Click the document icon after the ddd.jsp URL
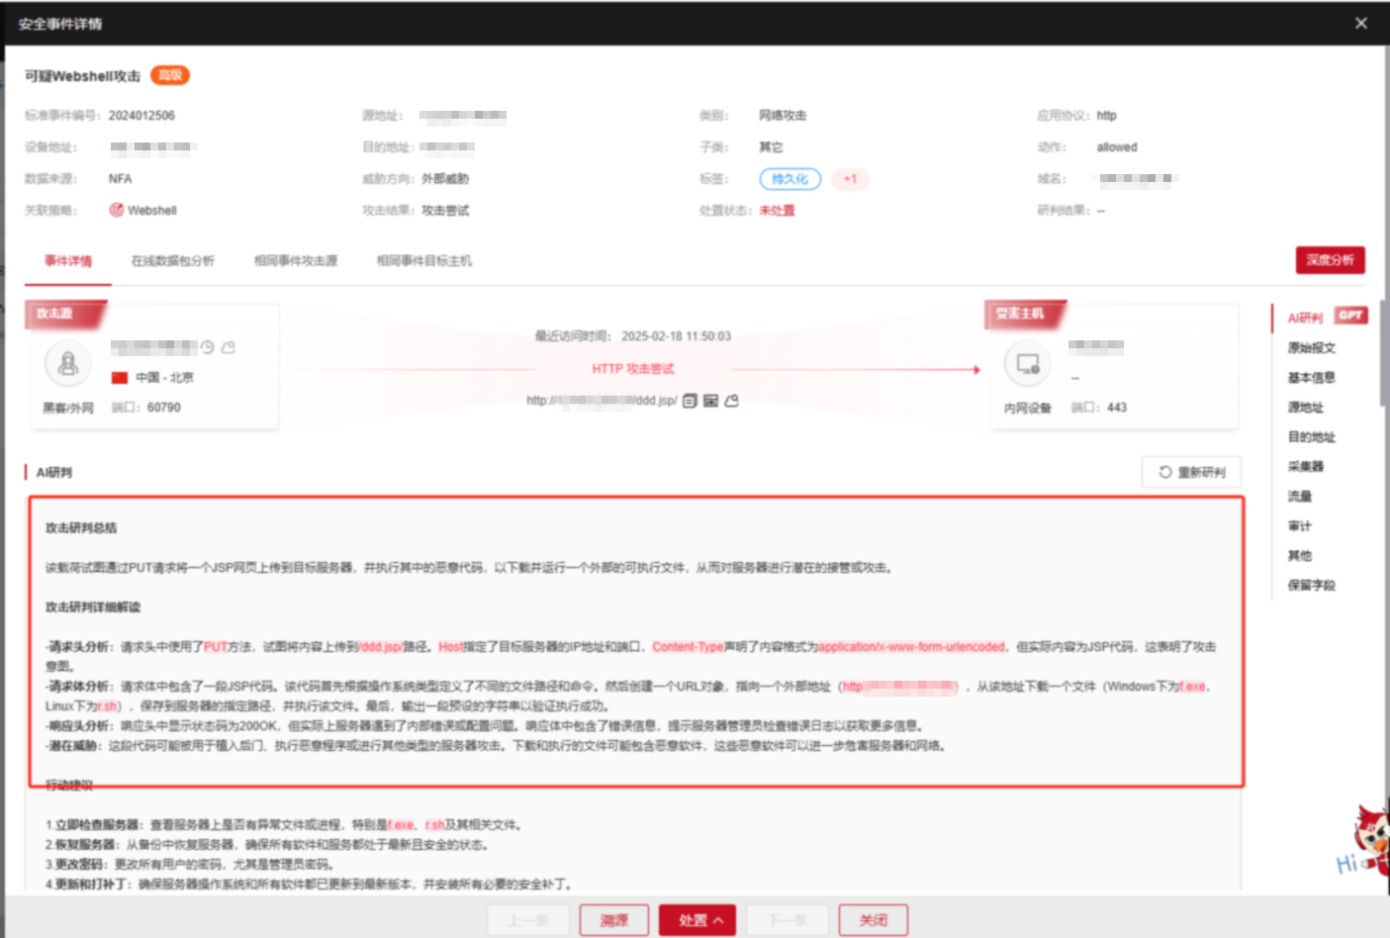The height and width of the screenshot is (938, 1390). click(690, 401)
